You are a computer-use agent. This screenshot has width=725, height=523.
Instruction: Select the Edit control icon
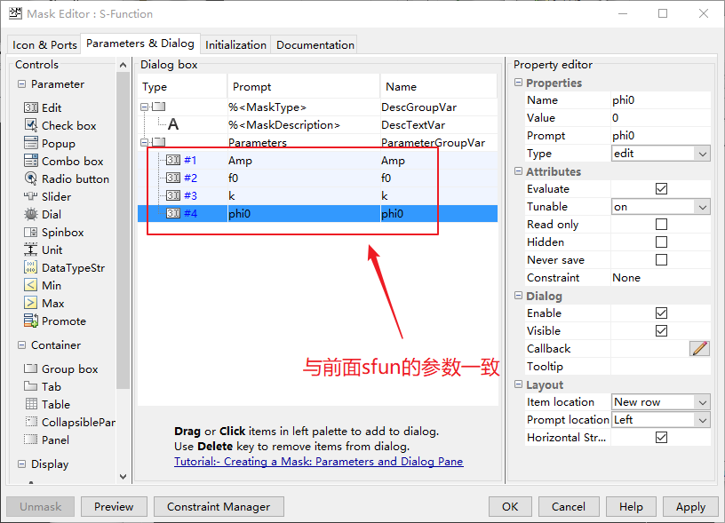[x=31, y=107]
